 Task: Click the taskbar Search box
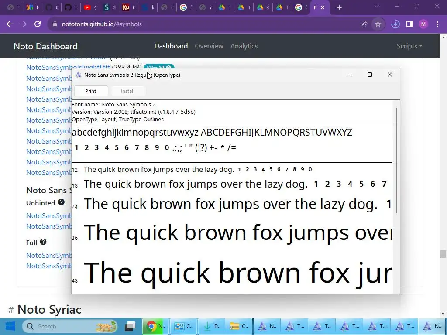pyautogui.click(x=71, y=326)
